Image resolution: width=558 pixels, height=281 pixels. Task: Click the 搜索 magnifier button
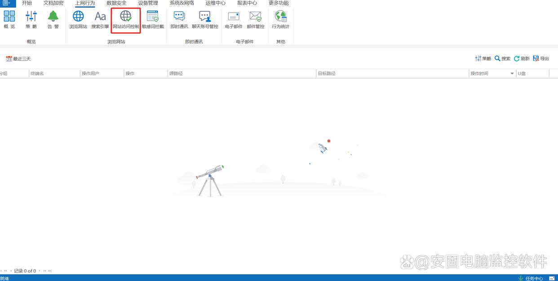503,59
